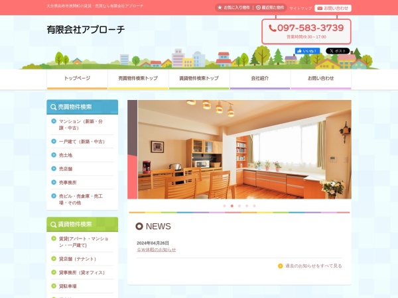Select 貸店舗（テナント）
This screenshot has height=298, width=398.
[x=78, y=259]
